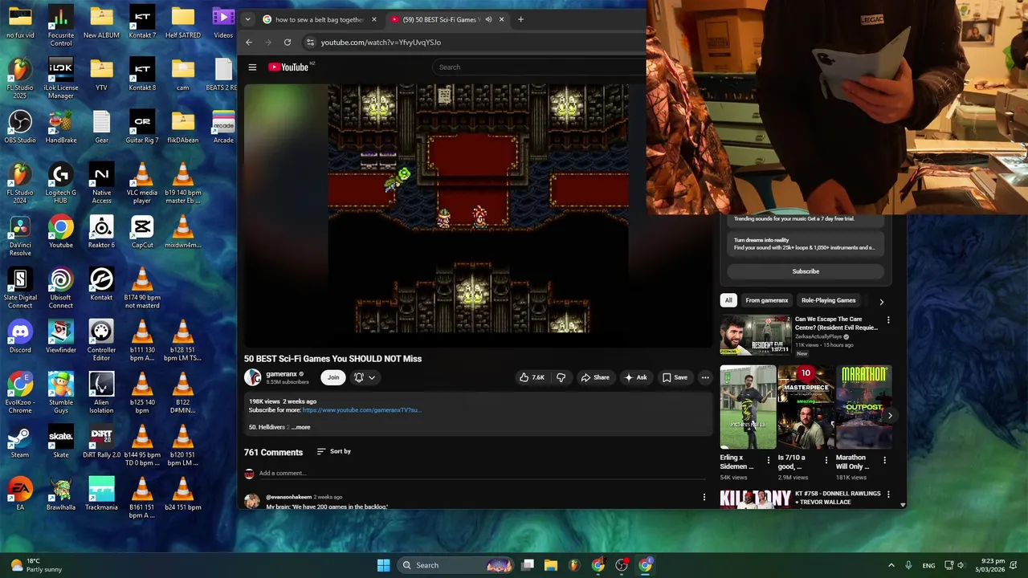Open the gameranx channel avatar
Image resolution: width=1028 pixels, height=578 pixels.
pos(253,377)
